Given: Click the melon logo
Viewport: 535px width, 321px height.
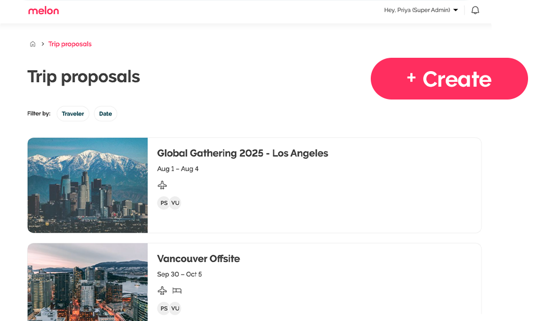Looking at the screenshot, I should pyautogui.click(x=43, y=10).
